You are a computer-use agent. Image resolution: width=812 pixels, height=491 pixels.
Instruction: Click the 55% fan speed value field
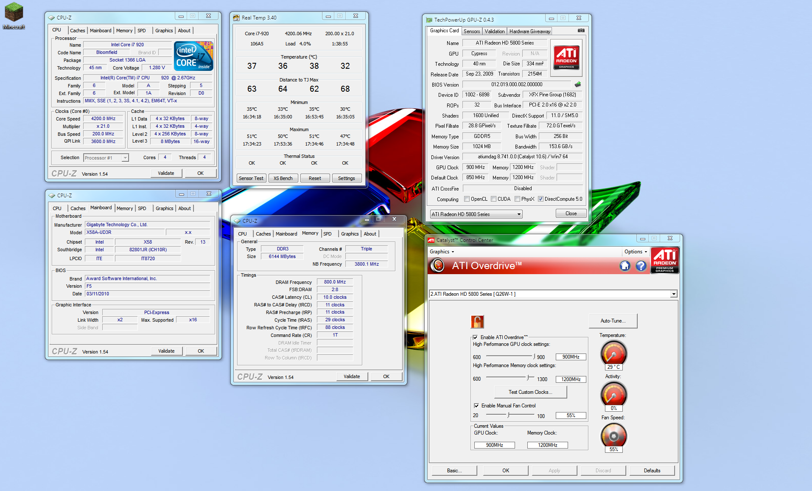coord(571,415)
